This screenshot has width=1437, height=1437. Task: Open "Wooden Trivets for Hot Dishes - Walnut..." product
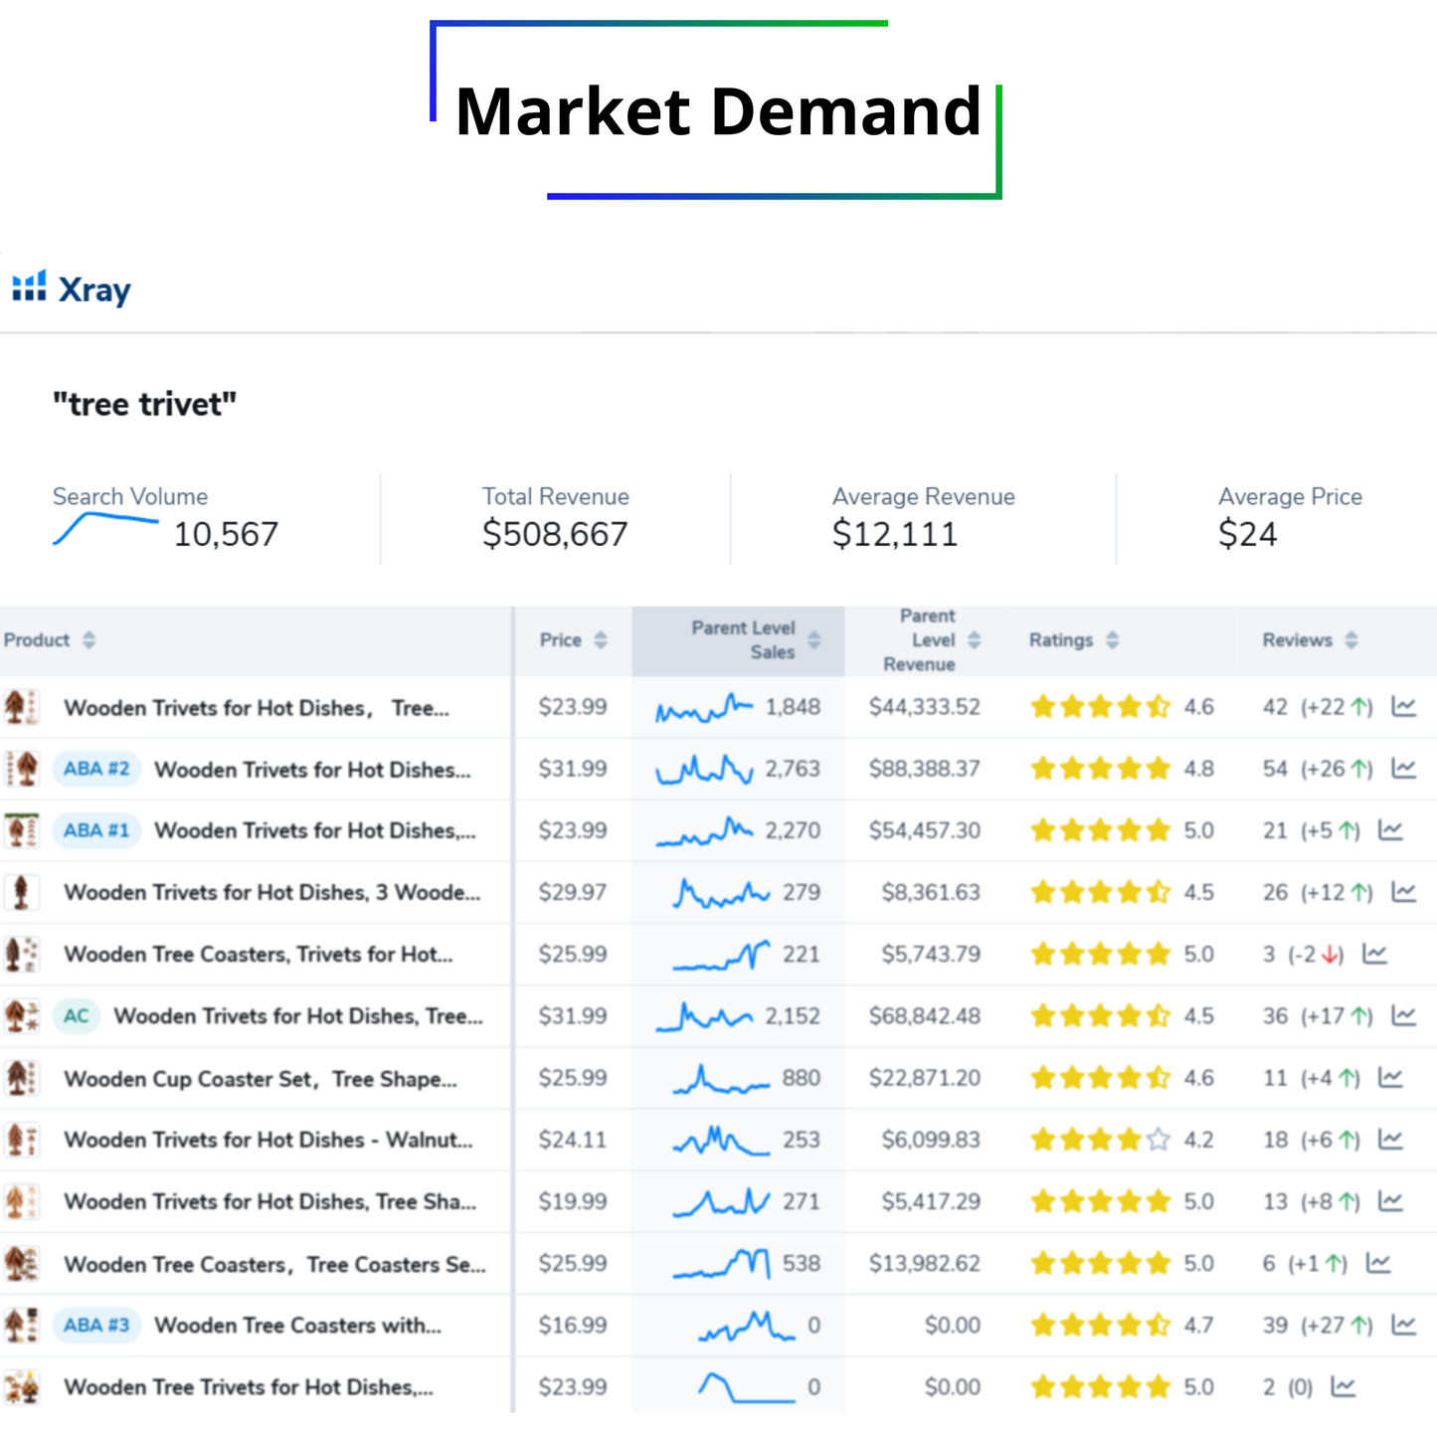269,1140
